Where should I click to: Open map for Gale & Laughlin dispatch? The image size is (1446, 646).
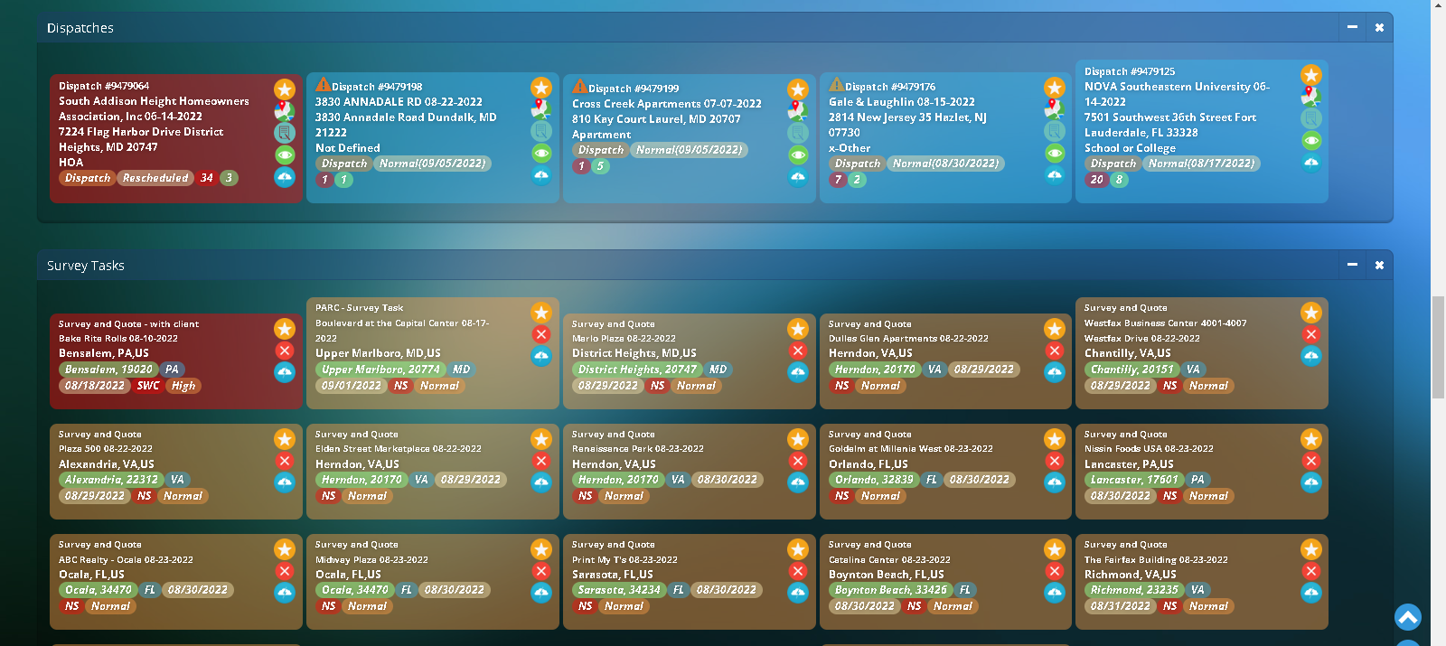(x=1055, y=108)
